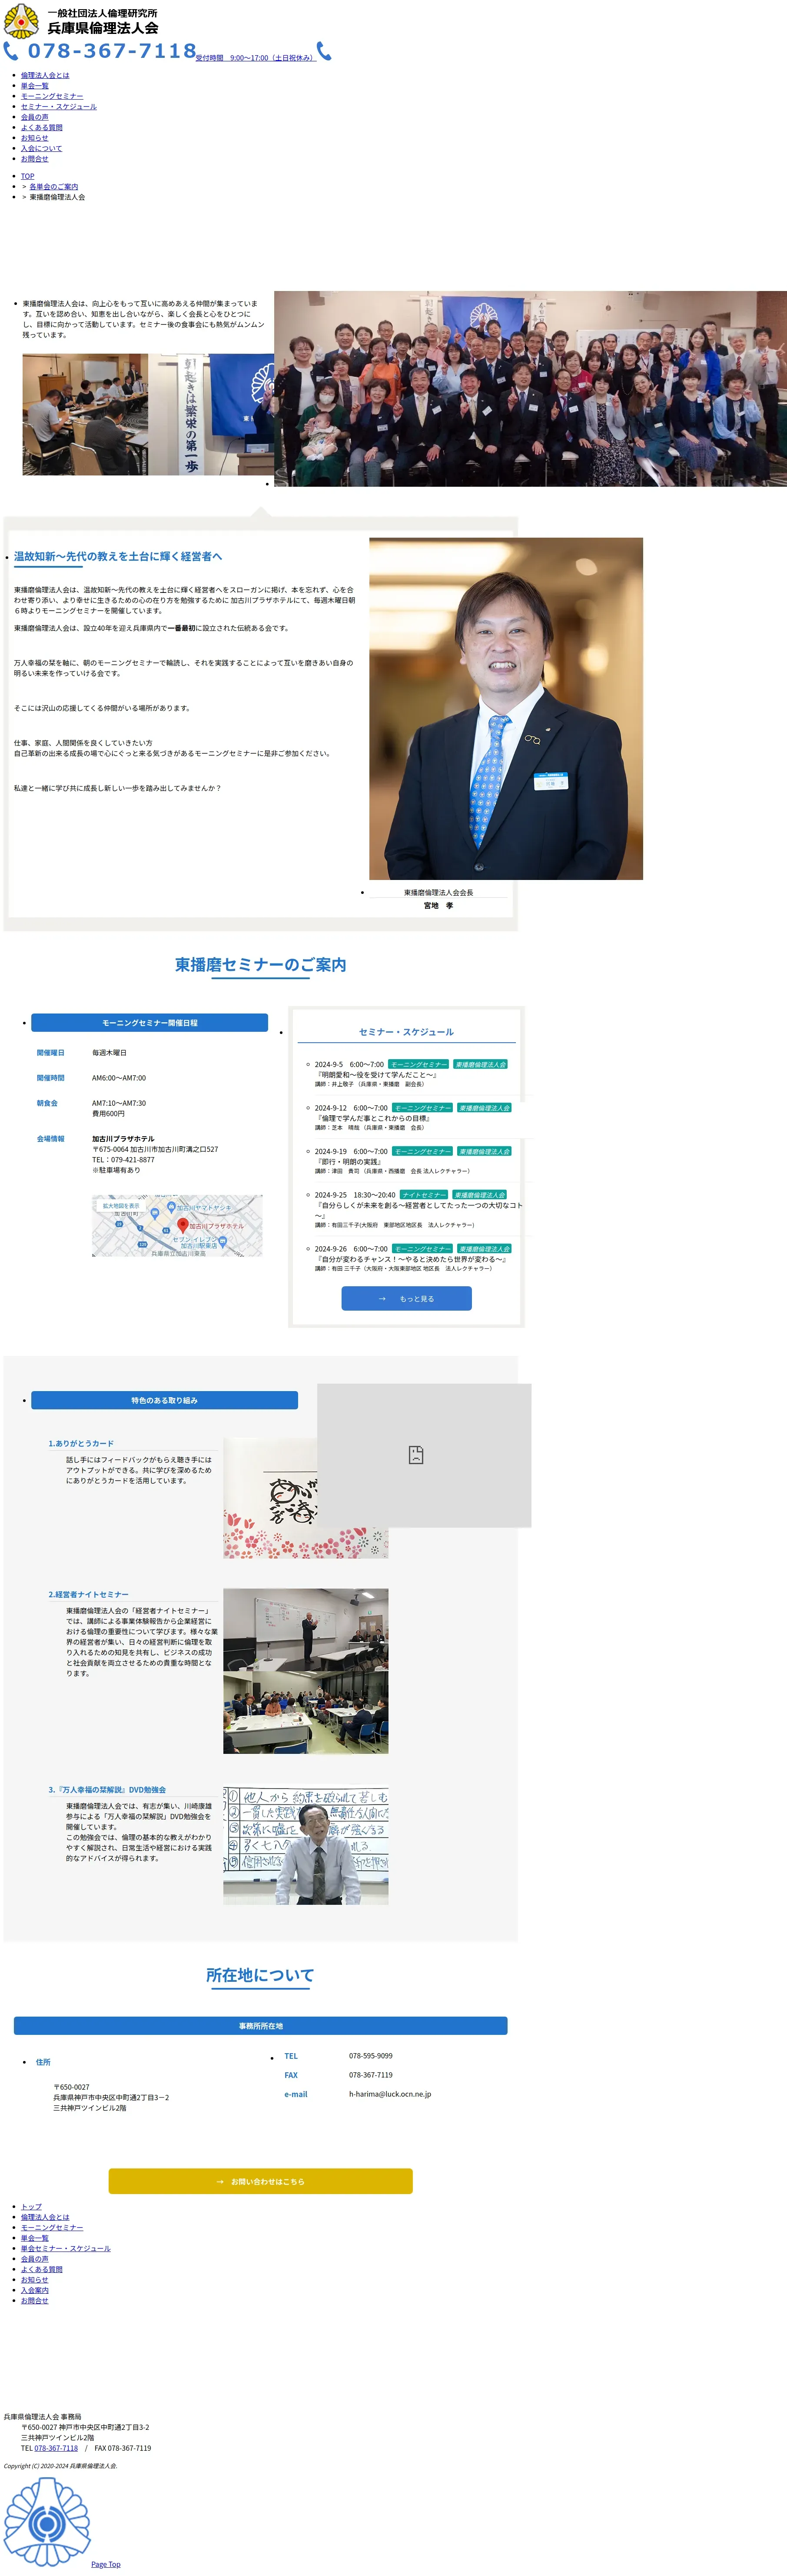The width and height of the screenshot is (787, 2576).
Task: Open 単会一覧 in the header menu
Action: coord(35,86)
